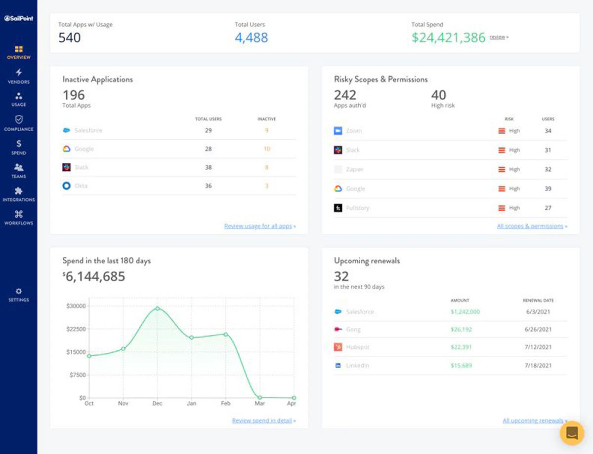Screen dimensions: 593x454
Task: Click LinkedIn renewal amount $15,689
Action: (x=461, y=366)
